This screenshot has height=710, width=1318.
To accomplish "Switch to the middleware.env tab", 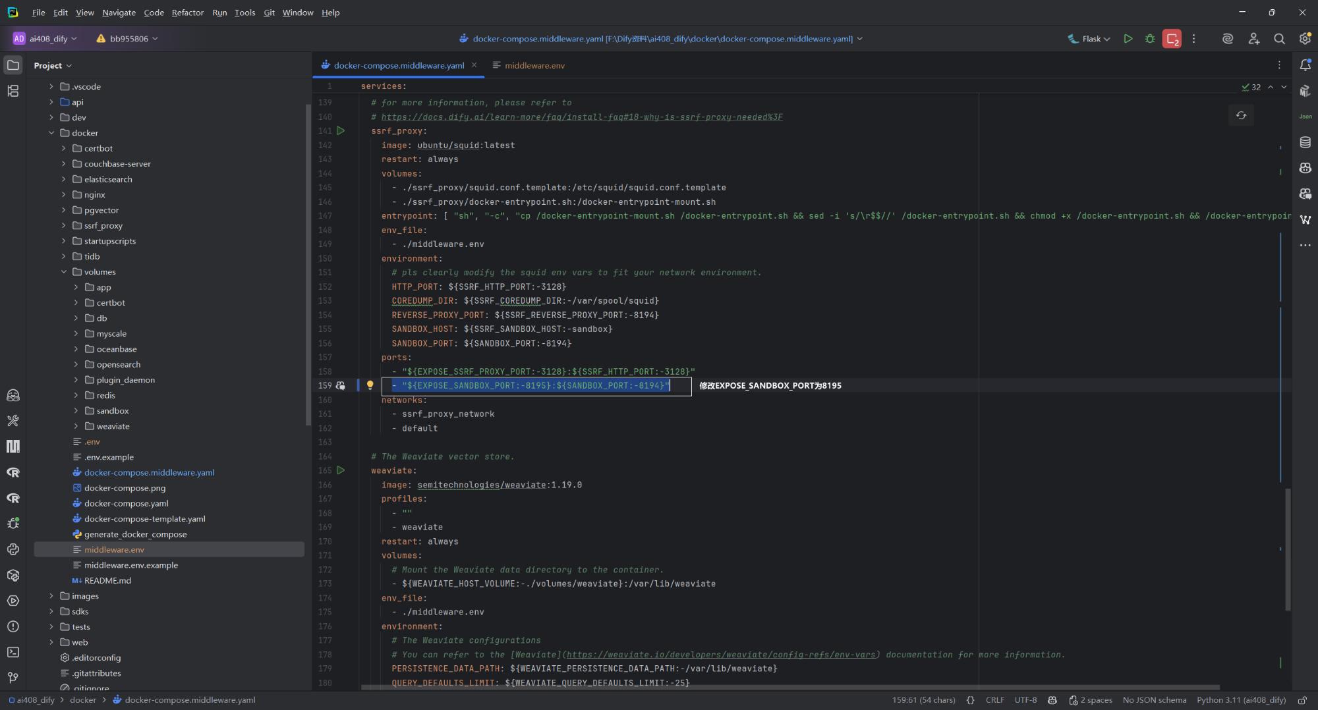I will pyautogui.click(x=534, y=65).
